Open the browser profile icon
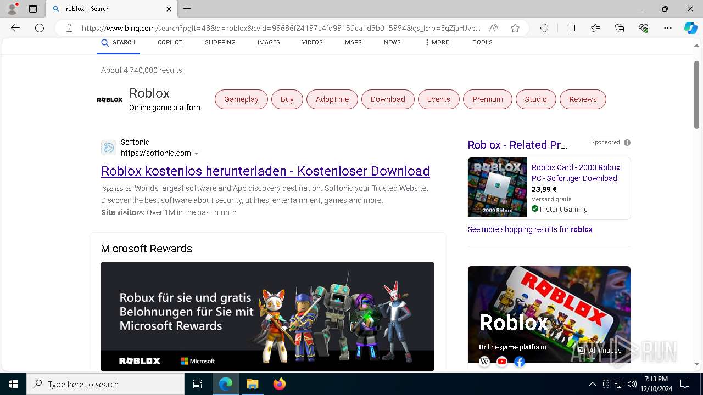The image size is (703, 395). 12,8
